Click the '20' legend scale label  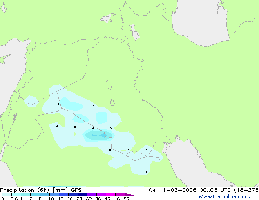coord(70,198)
